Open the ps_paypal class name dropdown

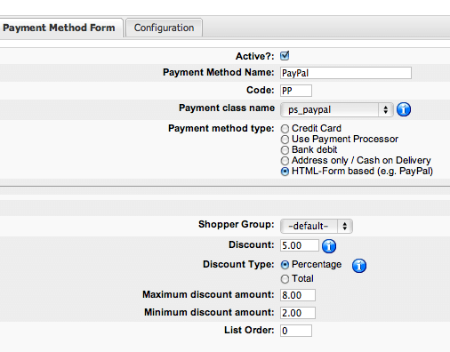(x=337, y=110)
